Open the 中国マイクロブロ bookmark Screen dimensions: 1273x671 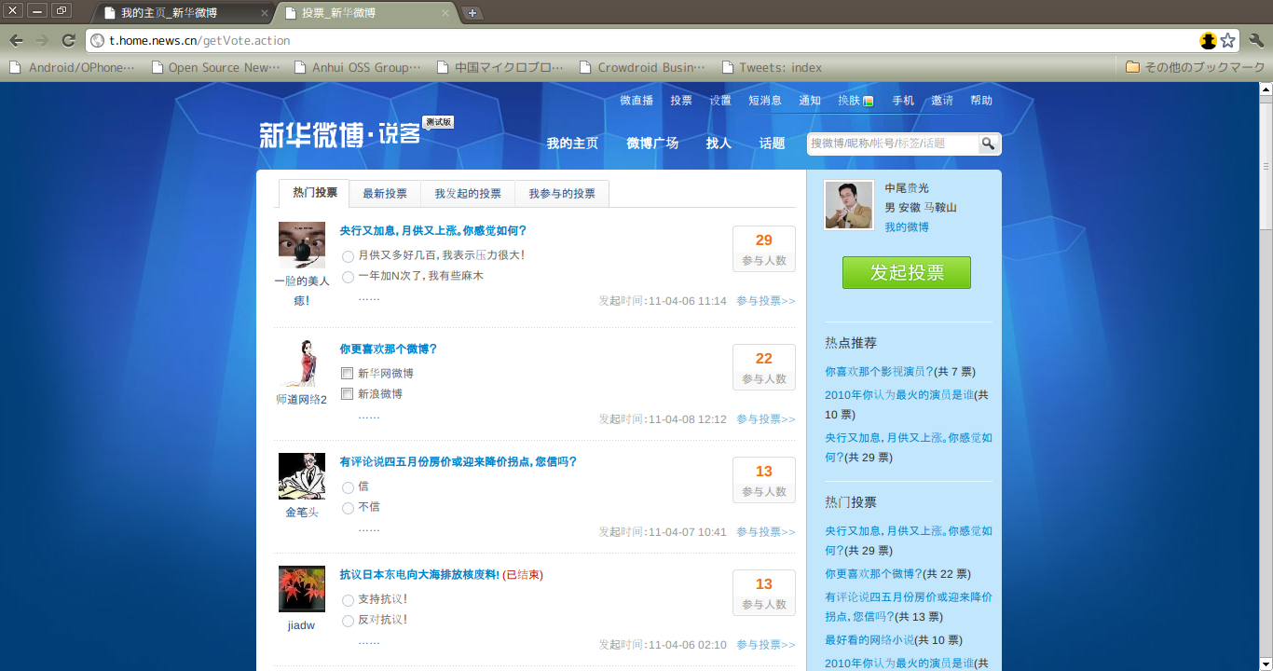[500, 67]
